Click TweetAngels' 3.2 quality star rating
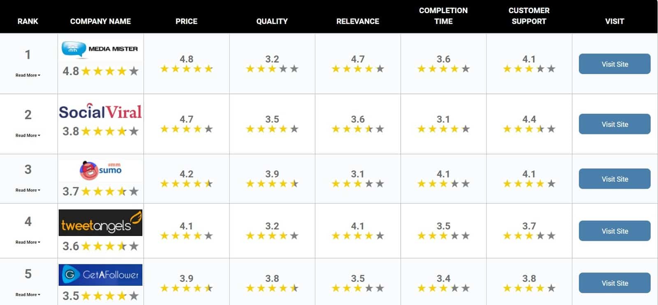The height and width of the screenshot is (305, 658). click(x=272, y=236)
